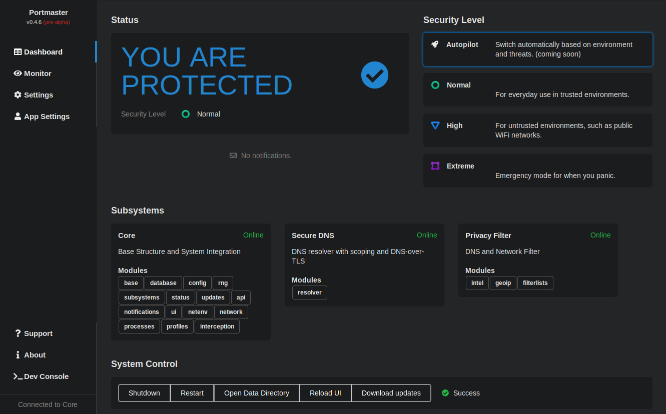
Task: Open App Settings from the sidebar
Action: point(47,116)
